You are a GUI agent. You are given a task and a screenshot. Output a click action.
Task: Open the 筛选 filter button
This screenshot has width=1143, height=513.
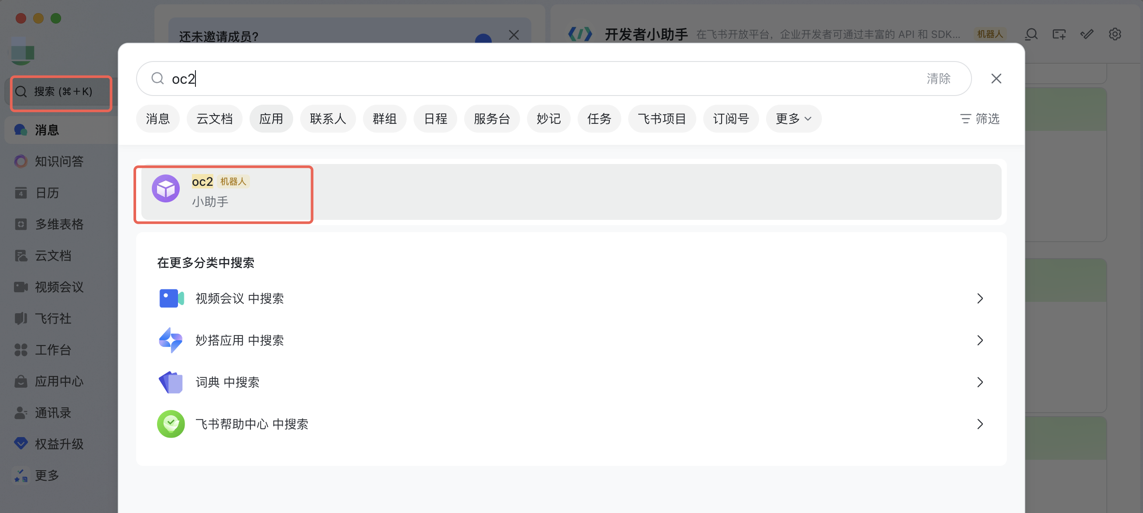(980, 119)
